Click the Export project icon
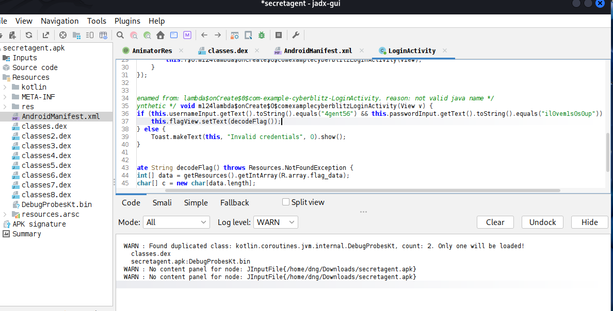613x311 pixels. tap(46, 35)
